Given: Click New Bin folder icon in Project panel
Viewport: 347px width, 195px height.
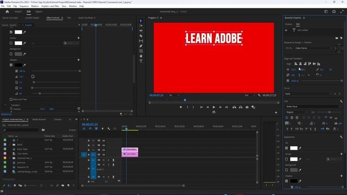Looking at the screenshot, I should tap(63, 185).
